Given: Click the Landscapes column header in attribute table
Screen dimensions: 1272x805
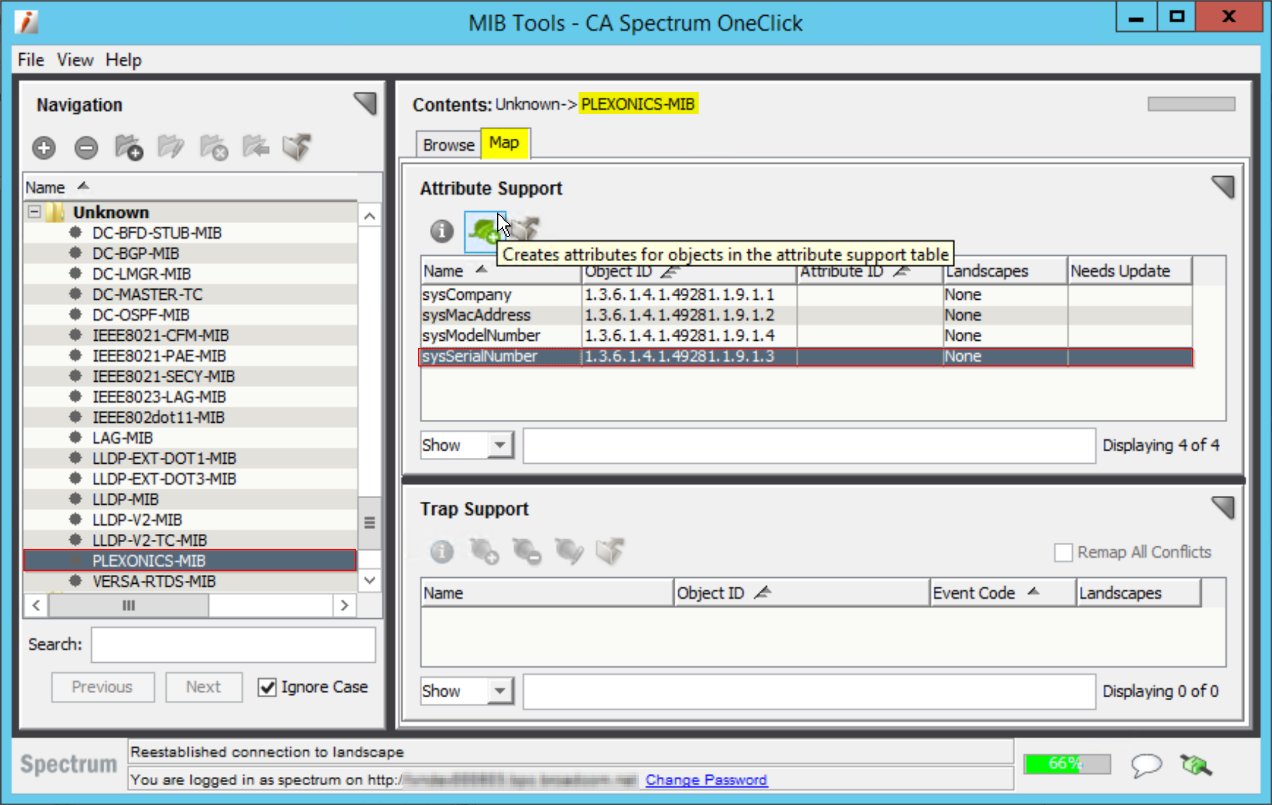Looking at the screenshot, I should 1005,272.
